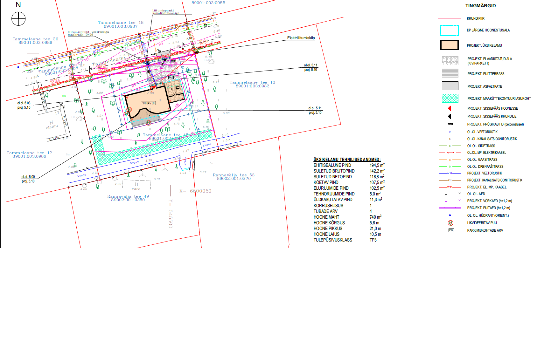The image size is (544, 341).
Task: Click the KIVIPARKETT paving pattern legend symbol
Action: point(450,61)
